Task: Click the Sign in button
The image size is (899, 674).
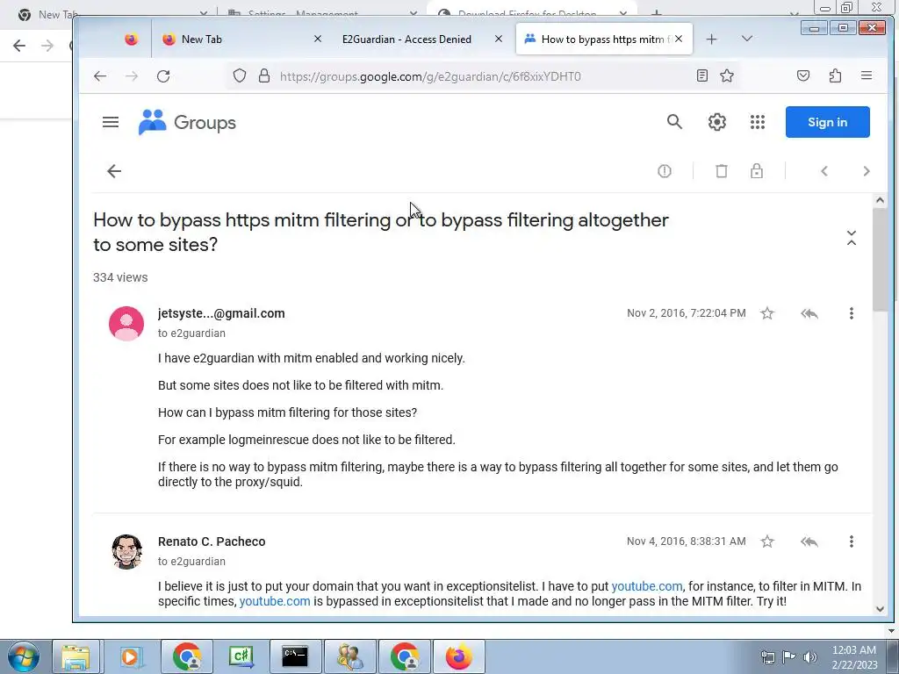Action: (x=827, y=121)
